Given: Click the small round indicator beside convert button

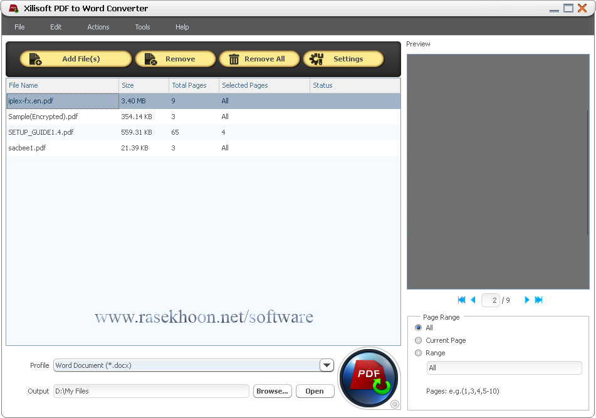Looking at the screenshot, I should [395, 404].
